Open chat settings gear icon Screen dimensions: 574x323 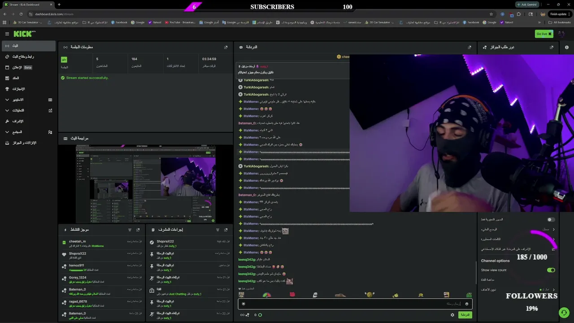pyautogui.click(x=452, y=315)
